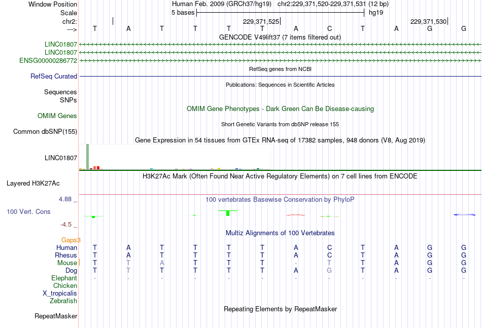Click the ENSG00000286772 gene label
Screen dimensions: 482x328
tap(48, 60)
